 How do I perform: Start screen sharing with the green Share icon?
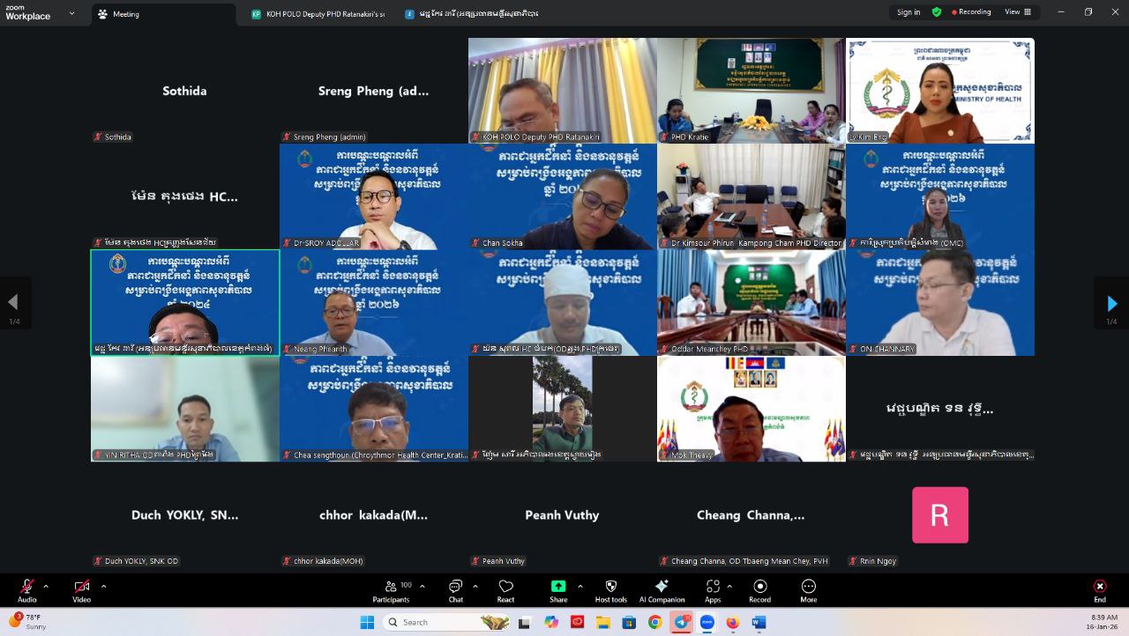point(558,588)
